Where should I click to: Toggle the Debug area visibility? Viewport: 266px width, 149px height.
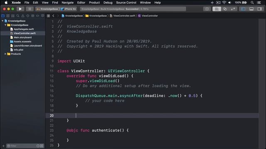point(251,9)
